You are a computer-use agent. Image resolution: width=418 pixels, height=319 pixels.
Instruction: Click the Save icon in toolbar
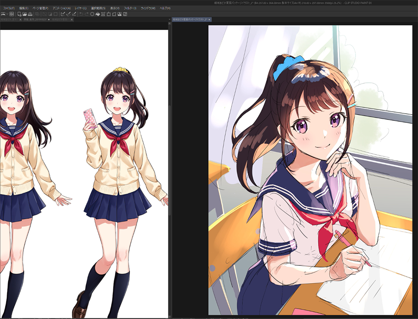(x=30, y=14)
